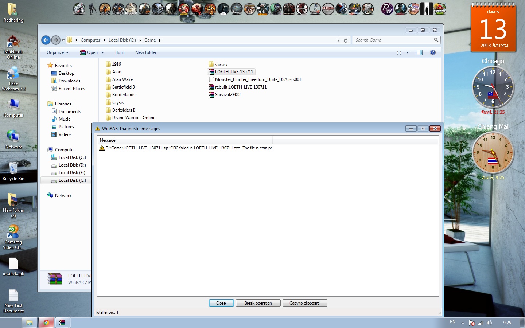
Task: Select the Computer desktop icon
Action: [x=13, y=108]
